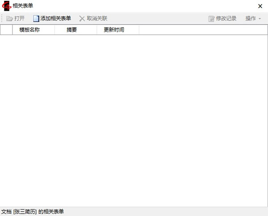Sort by the 更新时间 column header
The image size is (268, 216).
pos(114,30)
